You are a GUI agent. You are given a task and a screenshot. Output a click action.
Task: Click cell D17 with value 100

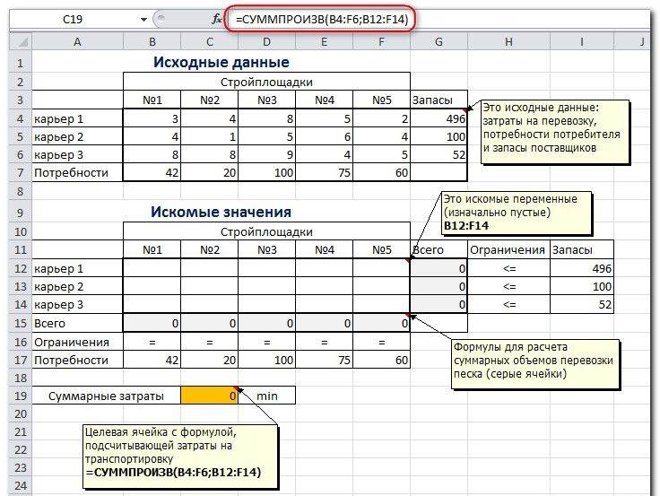267,360
